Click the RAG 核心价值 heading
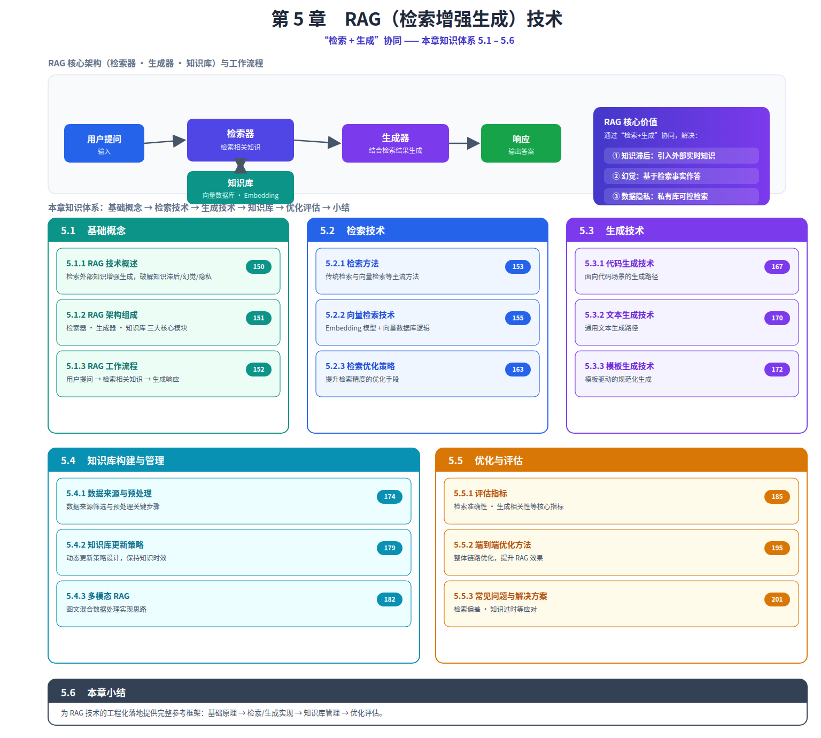Image resolution: width=821 pixels, height=738 pixels. [x=631, y=122]
